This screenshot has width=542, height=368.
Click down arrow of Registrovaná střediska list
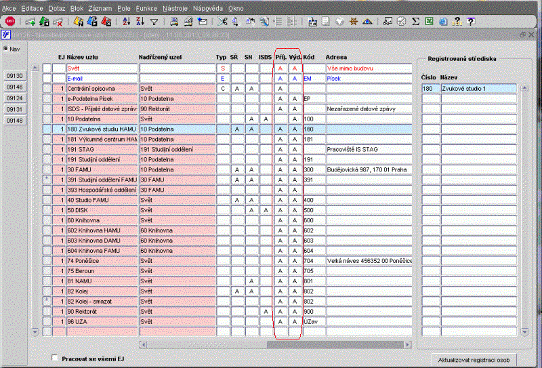[x=524, y=332]
